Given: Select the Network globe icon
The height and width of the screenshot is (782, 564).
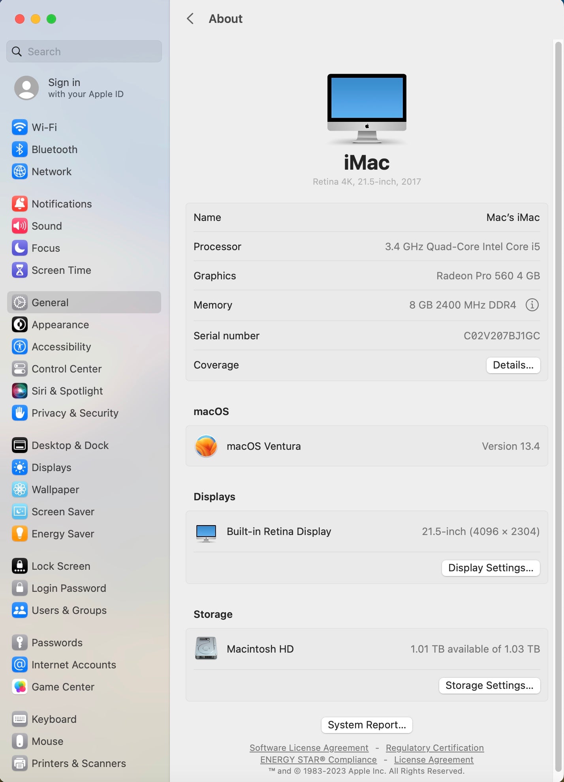Looking at the screenshot, I should tap(20, 171).
